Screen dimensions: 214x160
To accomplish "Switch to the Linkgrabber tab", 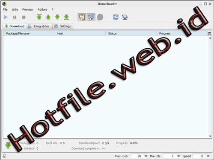I will pyautogui.click(x=39, y=26).
